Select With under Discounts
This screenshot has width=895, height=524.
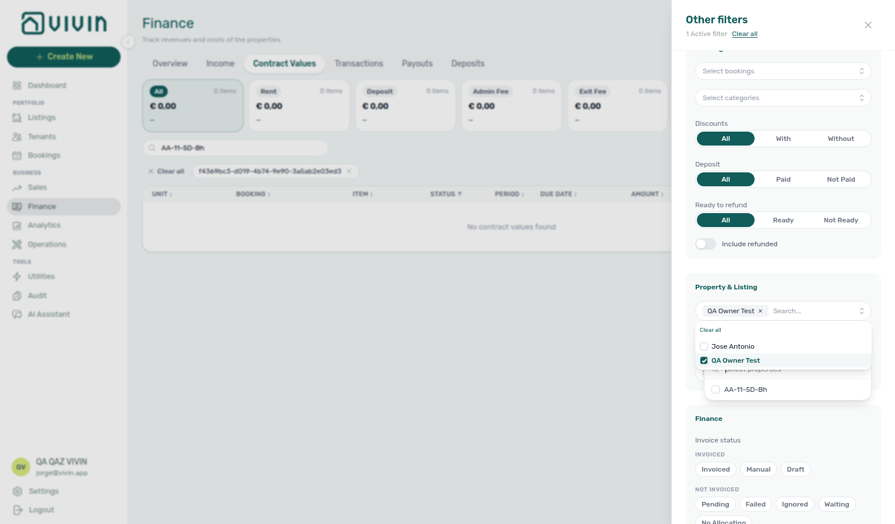[783, 139]
